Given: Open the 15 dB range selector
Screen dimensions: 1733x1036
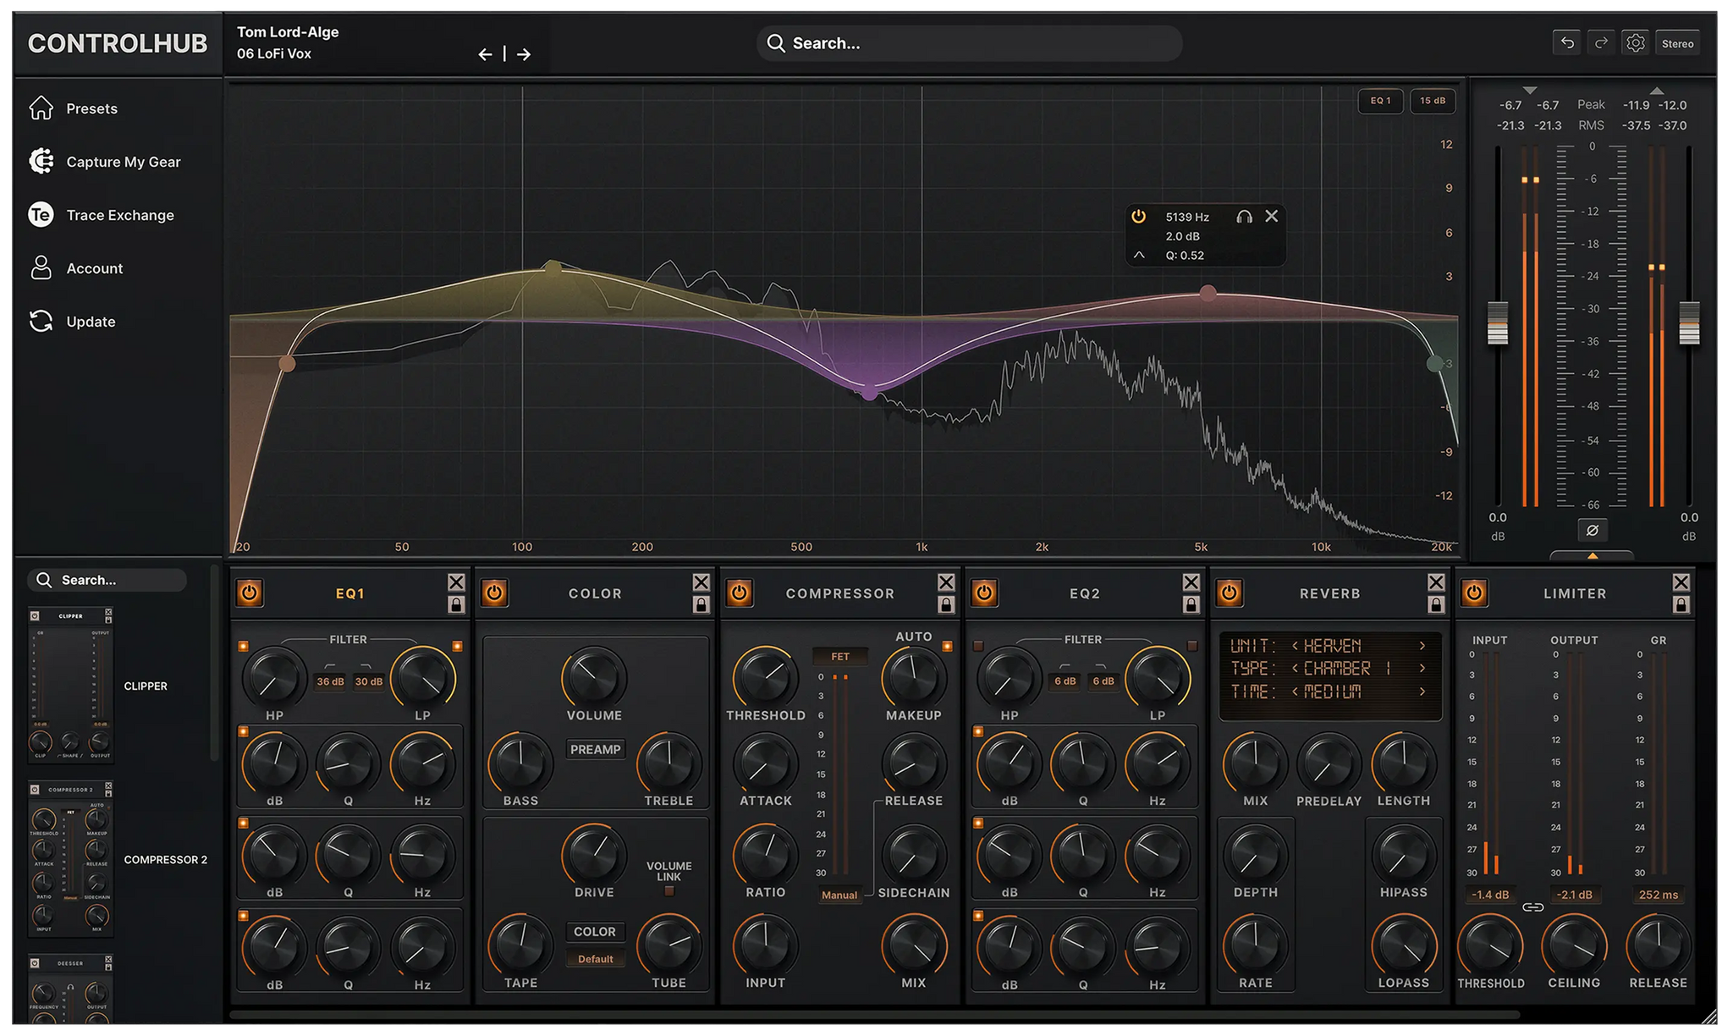Looking at the screenshot, I should (1433, 101).
